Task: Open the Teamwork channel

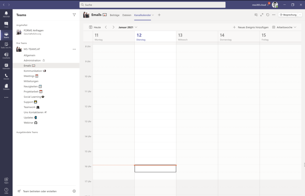Action: pyautogui.click(x=46, y=107)
